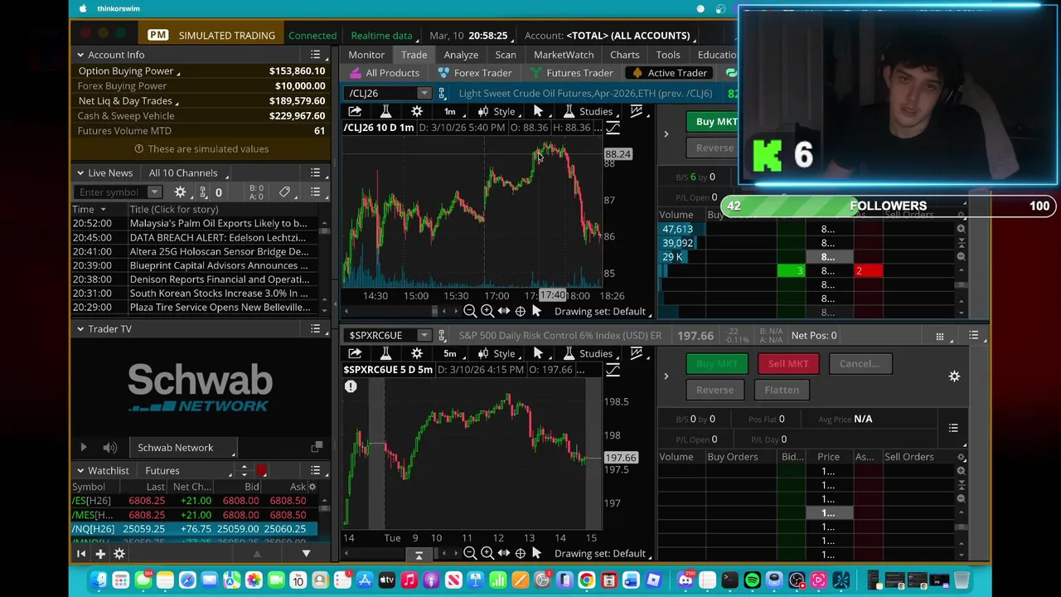Image resolution: width=1061 pixels, height=597 pixels.
Task: Click the red color swatch in Watchlist header
Action: coord(261,470)
